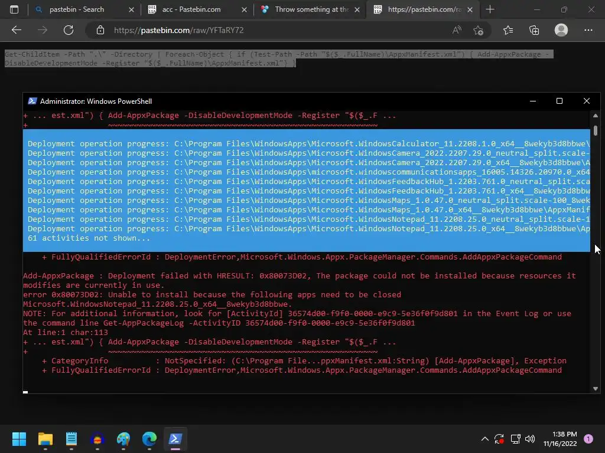View site information lock icon

(100, 30)
